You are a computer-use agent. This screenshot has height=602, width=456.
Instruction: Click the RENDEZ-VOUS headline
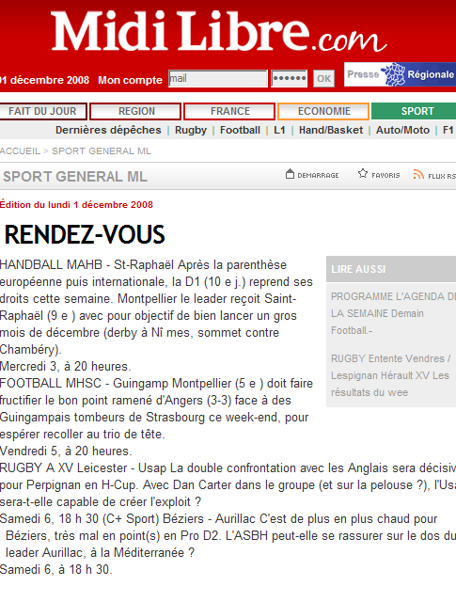(85, 234)
